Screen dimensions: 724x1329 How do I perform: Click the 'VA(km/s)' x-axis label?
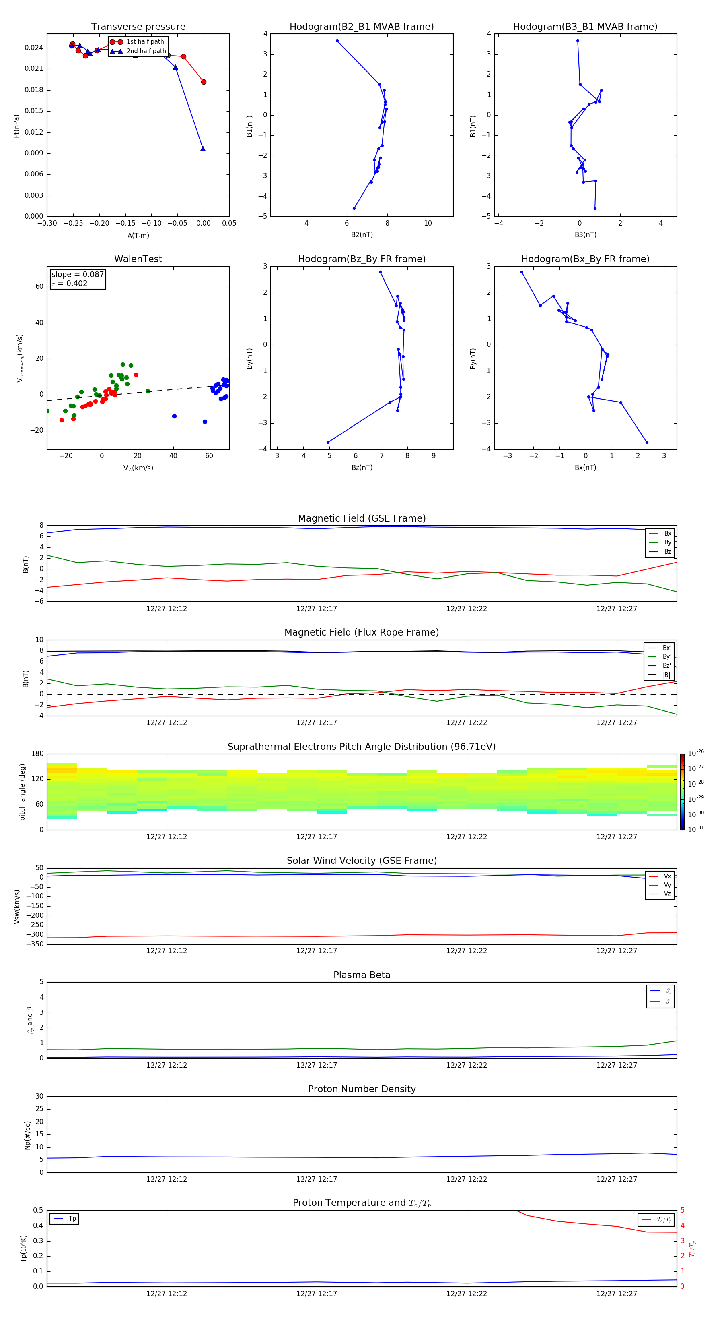click(138, 468)
